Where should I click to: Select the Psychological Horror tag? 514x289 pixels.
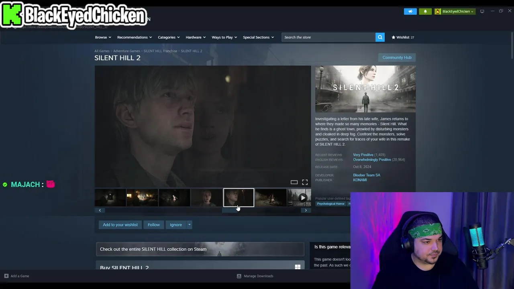(x=330, y=204)
